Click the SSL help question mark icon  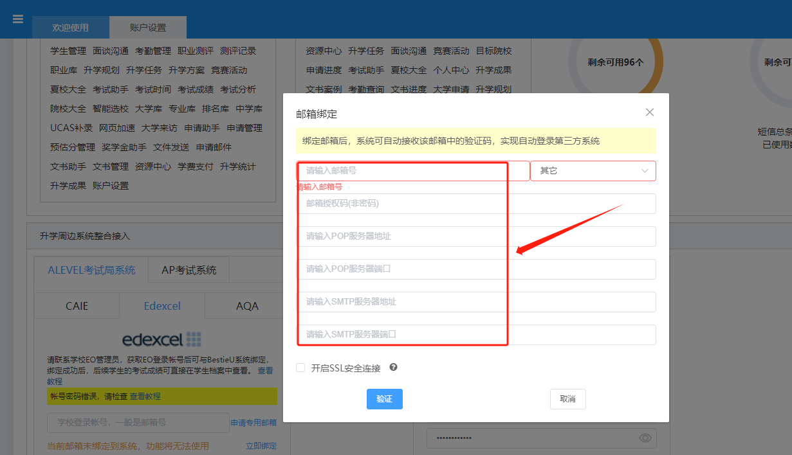[393, 368]
